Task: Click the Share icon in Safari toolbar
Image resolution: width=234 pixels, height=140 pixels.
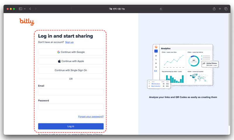Action: 214,9
